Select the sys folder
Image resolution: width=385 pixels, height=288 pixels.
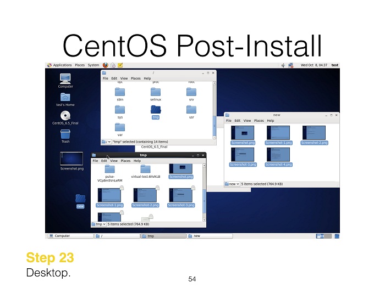[120, 112]
